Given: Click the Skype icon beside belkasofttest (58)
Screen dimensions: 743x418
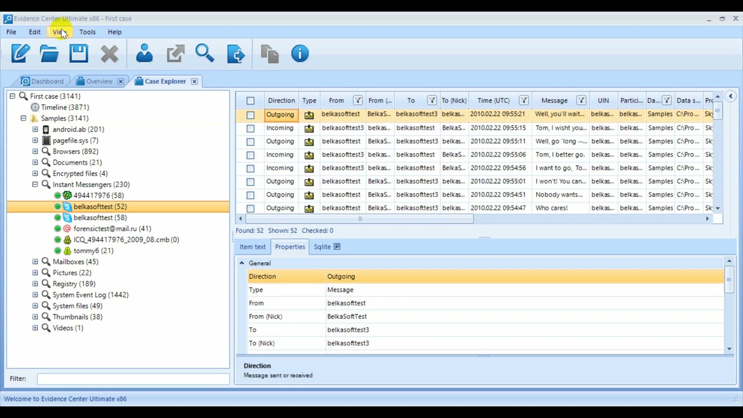Looking at the screenshot, I should 67,218.
